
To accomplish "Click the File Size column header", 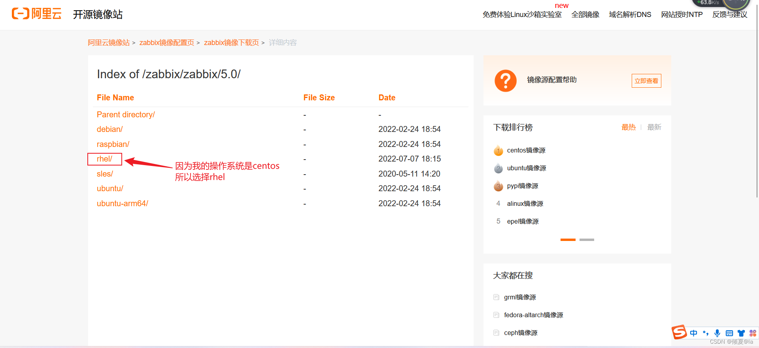I will click(x=319, y=98).
